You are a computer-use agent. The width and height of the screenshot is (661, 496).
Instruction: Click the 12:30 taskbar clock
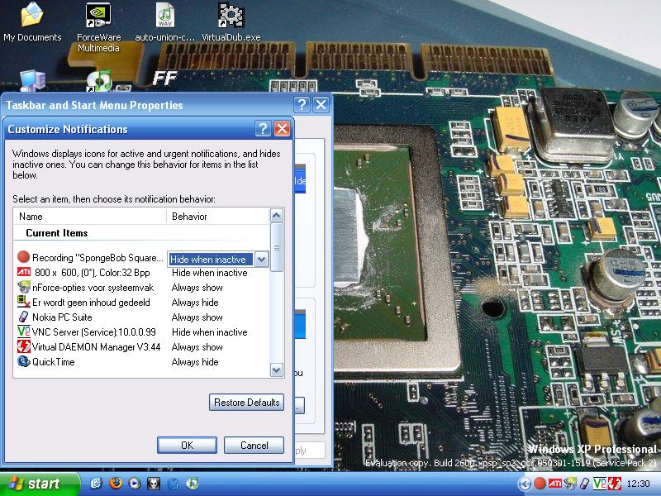pos(638,484)
